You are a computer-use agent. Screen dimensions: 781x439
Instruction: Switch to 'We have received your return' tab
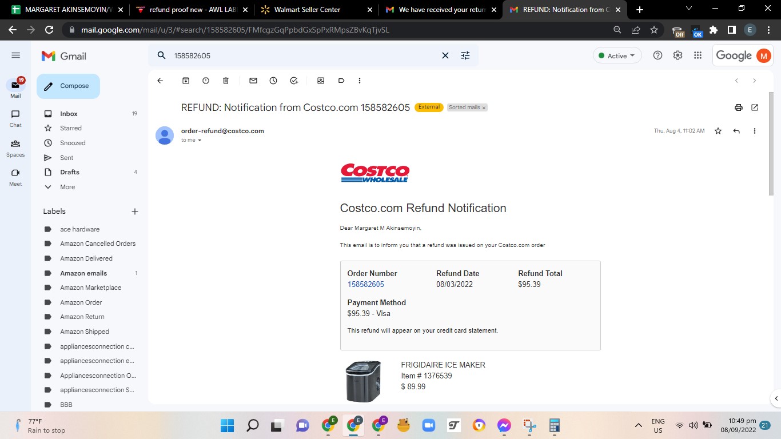tap(441, 10)
